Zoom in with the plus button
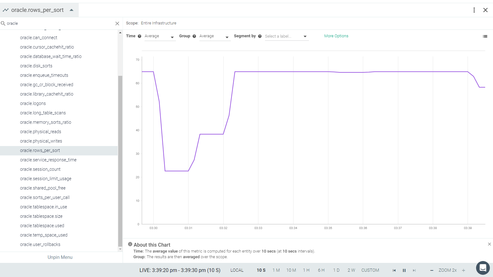The height and width of the screenshot is (277, 493). tap(464, 270)
